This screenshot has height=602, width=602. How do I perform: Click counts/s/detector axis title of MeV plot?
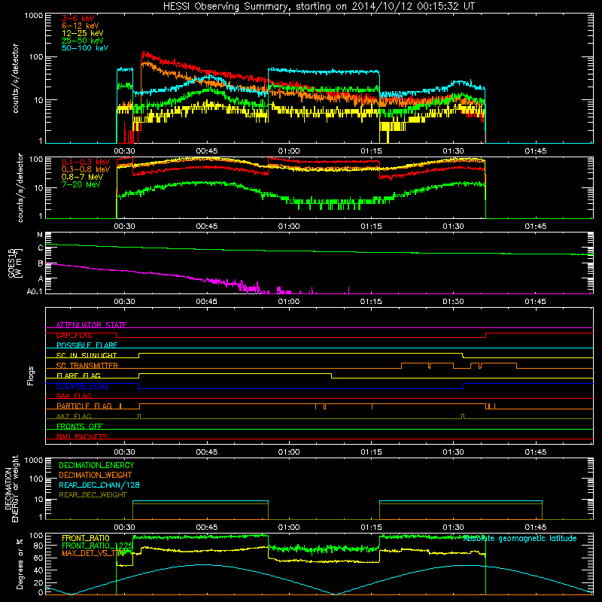point(20,187)
